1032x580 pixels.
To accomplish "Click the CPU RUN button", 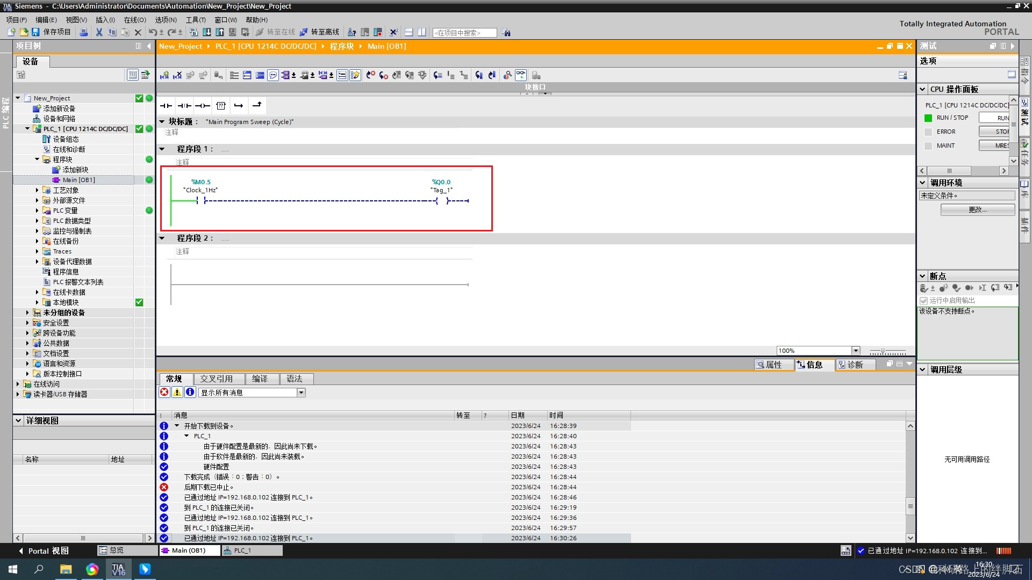I will click(x=994, y=118).
